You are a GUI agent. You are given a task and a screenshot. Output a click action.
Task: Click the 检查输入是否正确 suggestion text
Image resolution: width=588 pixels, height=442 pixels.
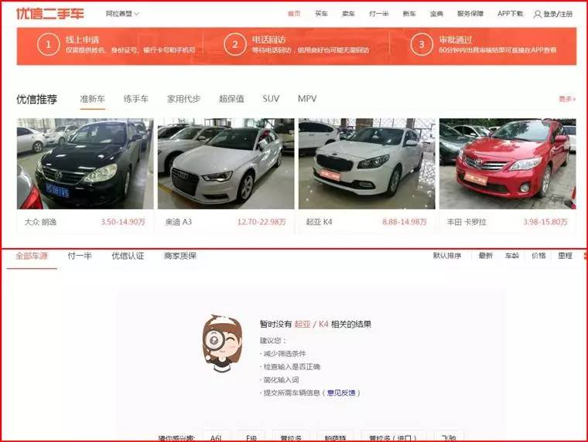coord(292,367)
